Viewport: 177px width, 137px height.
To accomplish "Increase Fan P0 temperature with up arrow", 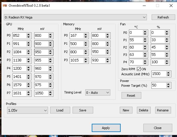I will 145,31.
